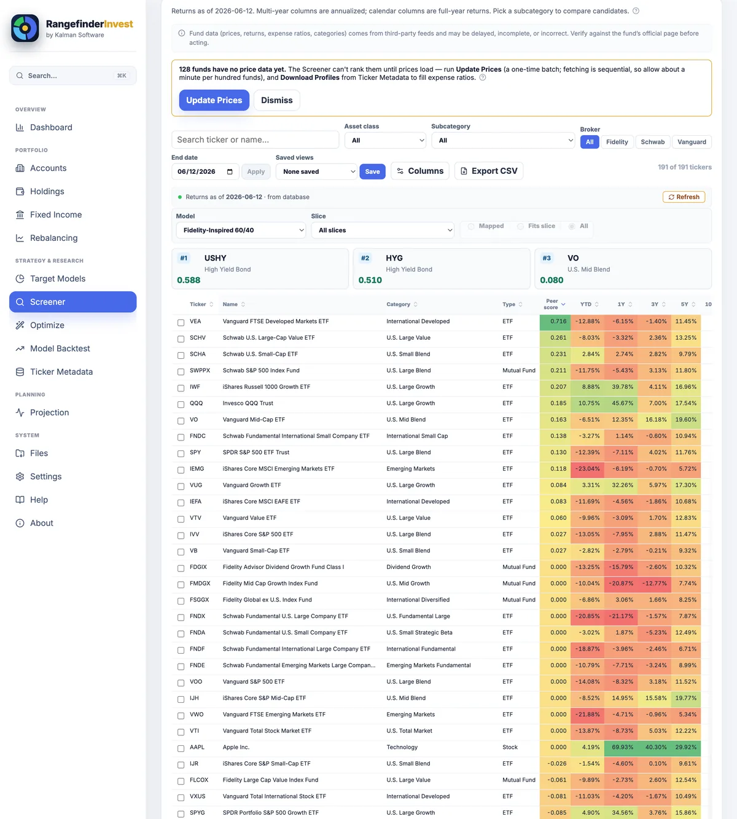Viewport: 737px width, 819px height.
Task: Click the Holdings wallet icon
Action: [x=20, y=191]
